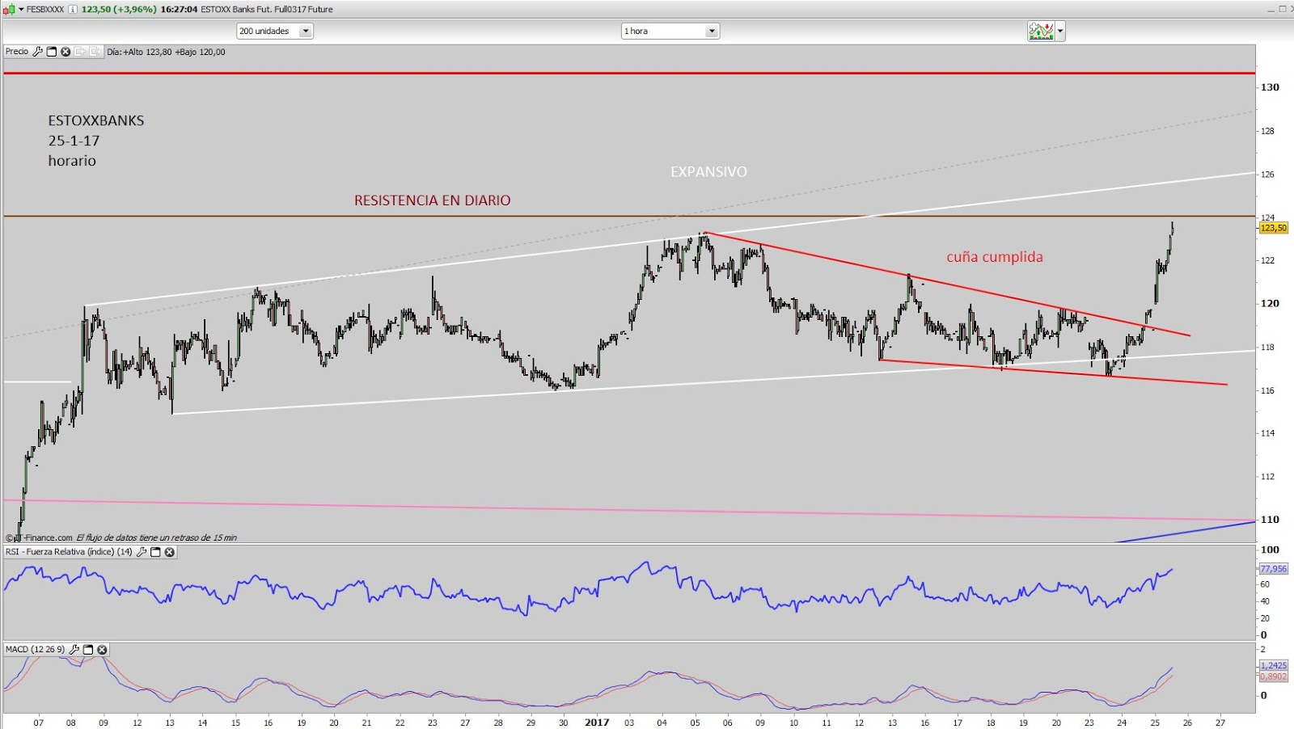Click the candlestick chart icon in title bar
Image resolution: width=1294 pixels, height=729 pixels.
10,9
